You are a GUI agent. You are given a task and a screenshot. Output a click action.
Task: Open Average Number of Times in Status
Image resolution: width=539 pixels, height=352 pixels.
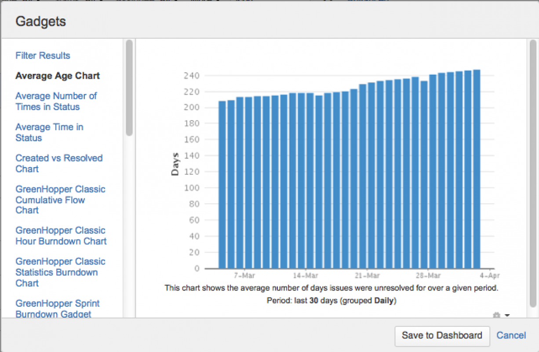[56, 101]
